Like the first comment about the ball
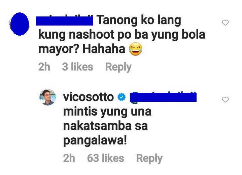Screen dimensions: 242x175 click(x=225, y=23)
